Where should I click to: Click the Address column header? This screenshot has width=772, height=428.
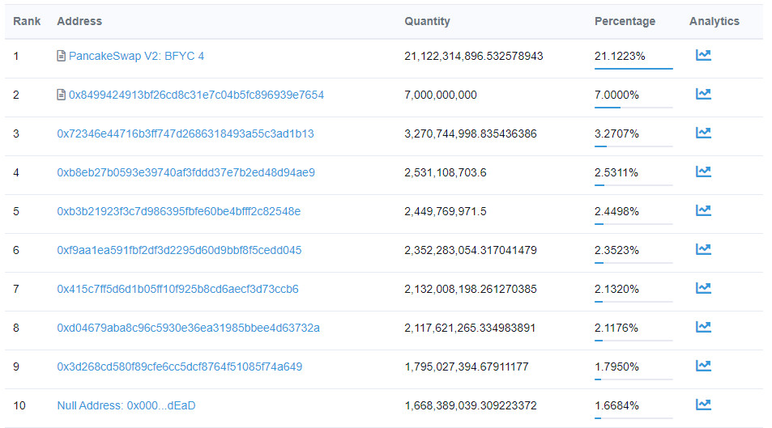tap(79, 21)
